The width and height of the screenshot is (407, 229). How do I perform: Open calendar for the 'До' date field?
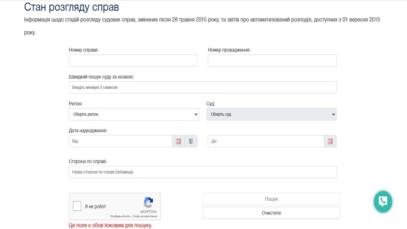tap(330, 141)
